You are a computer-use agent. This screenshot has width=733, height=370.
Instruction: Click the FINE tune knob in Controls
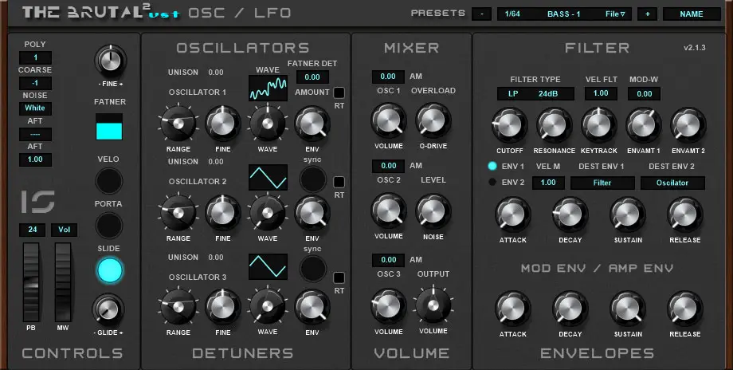coord(111,61)
